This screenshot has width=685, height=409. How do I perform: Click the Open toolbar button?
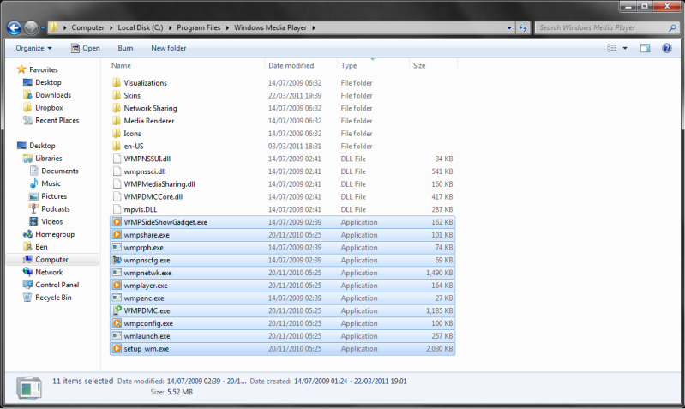[86, 48]
